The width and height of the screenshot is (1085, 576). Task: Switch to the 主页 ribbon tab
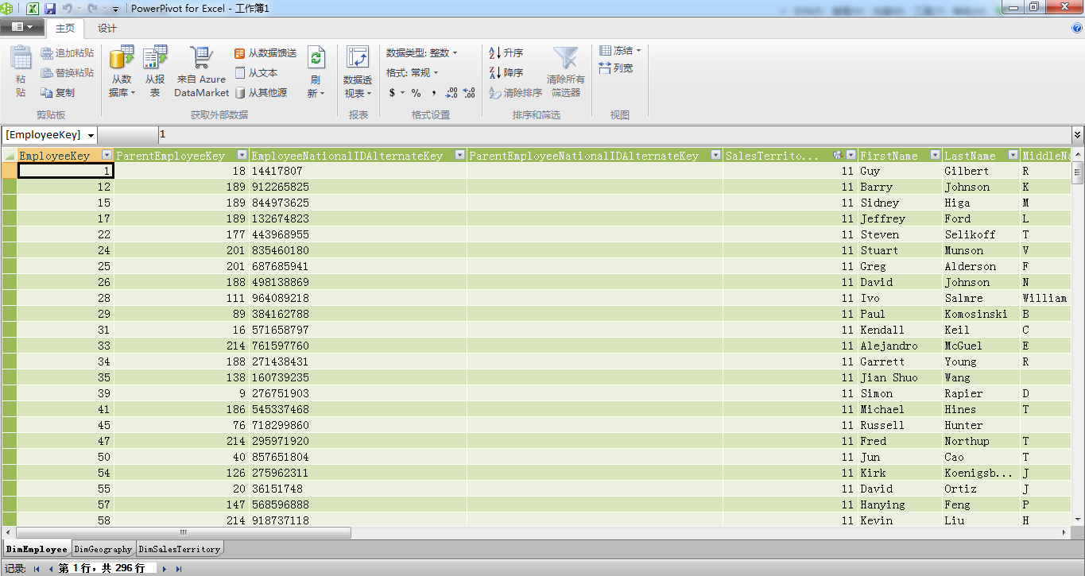(65, 28)
